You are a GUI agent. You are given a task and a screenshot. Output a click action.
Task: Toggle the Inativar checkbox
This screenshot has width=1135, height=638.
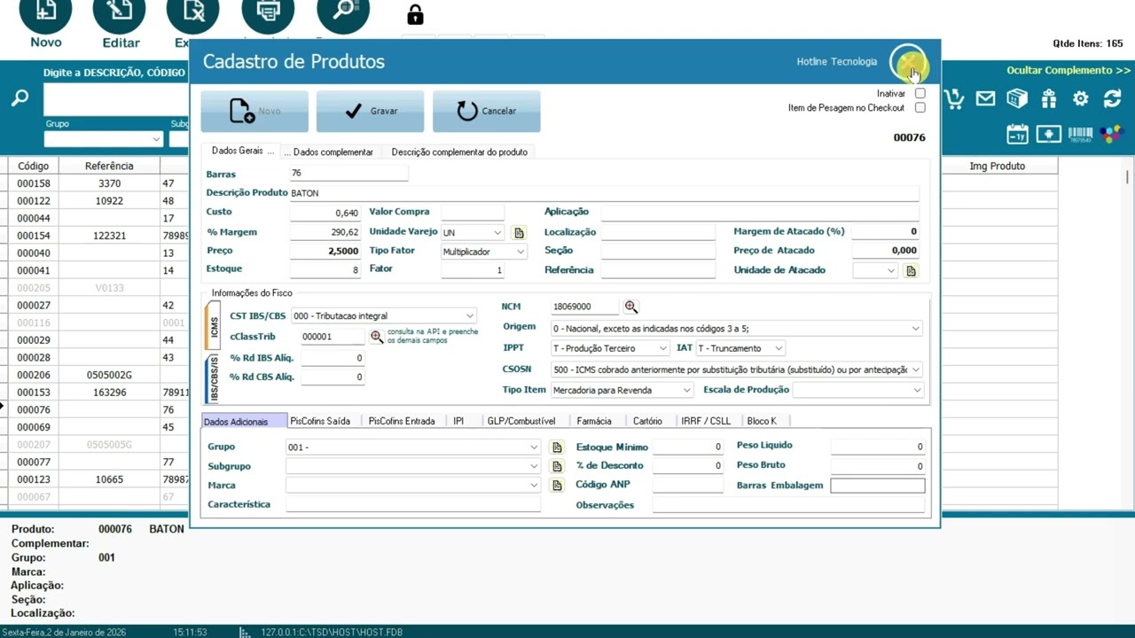point(920,93)
